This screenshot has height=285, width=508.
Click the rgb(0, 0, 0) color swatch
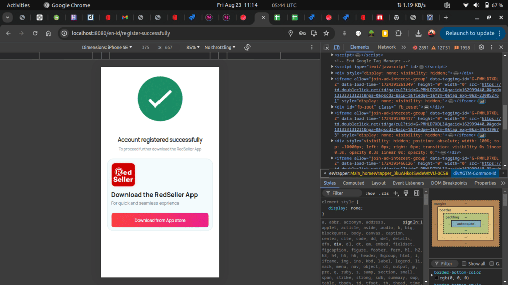coord(436,278)
